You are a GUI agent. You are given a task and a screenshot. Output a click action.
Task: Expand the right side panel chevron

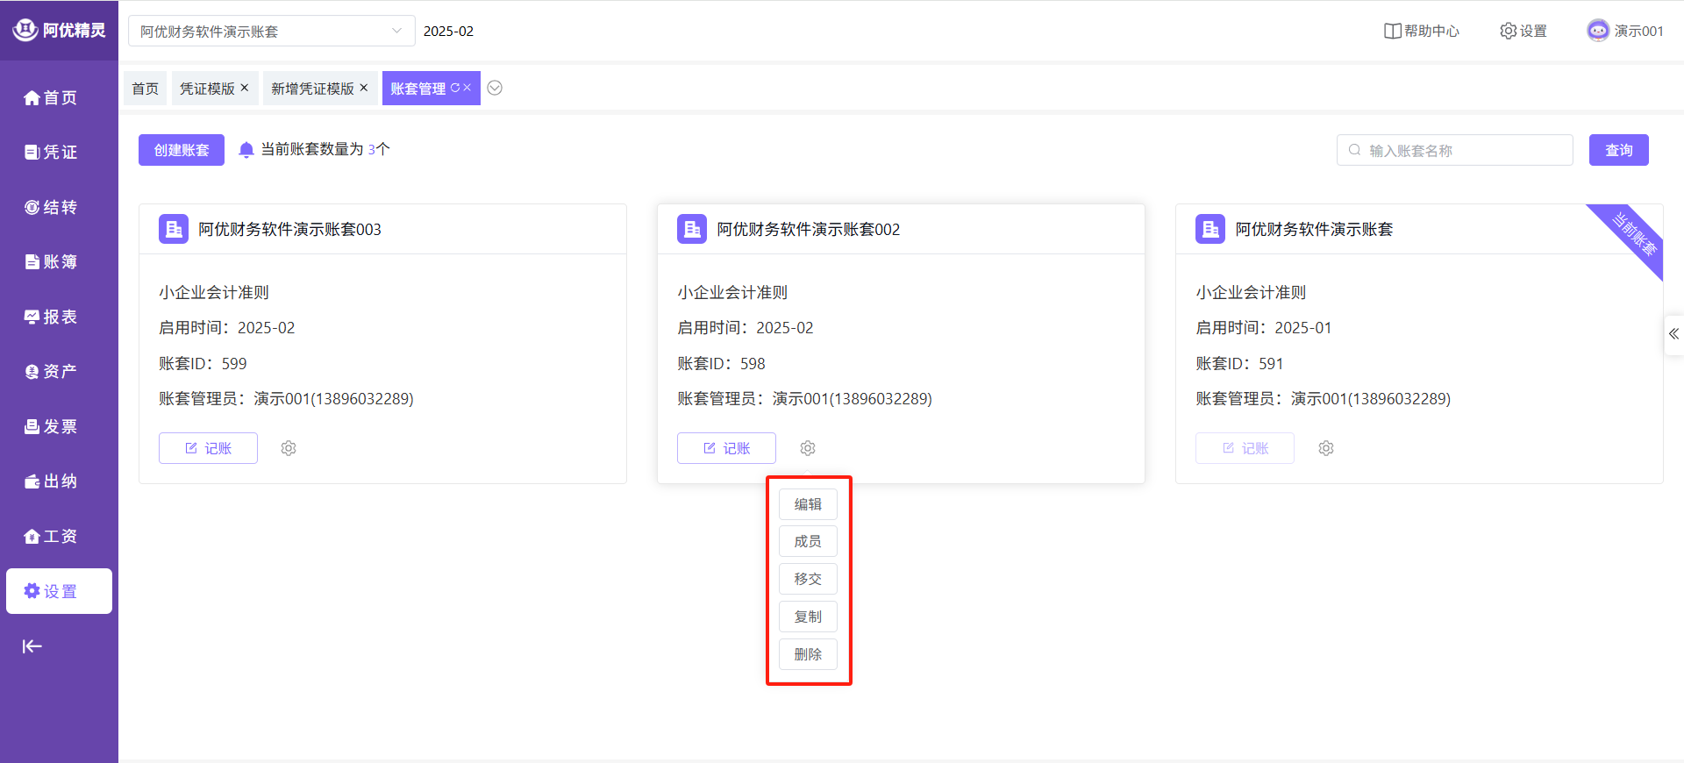1673,334
